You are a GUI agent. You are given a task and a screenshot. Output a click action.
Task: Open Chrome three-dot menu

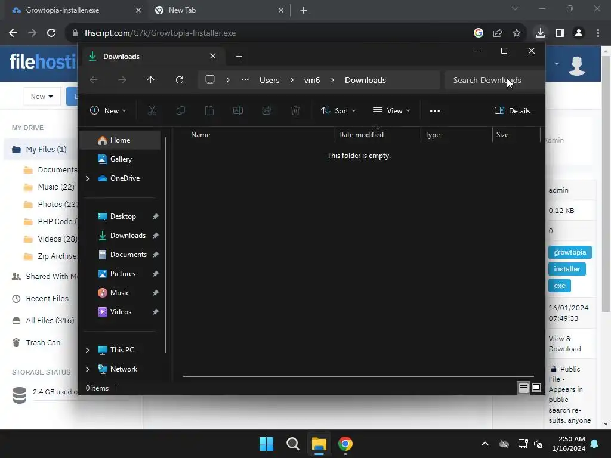(598, 33)
